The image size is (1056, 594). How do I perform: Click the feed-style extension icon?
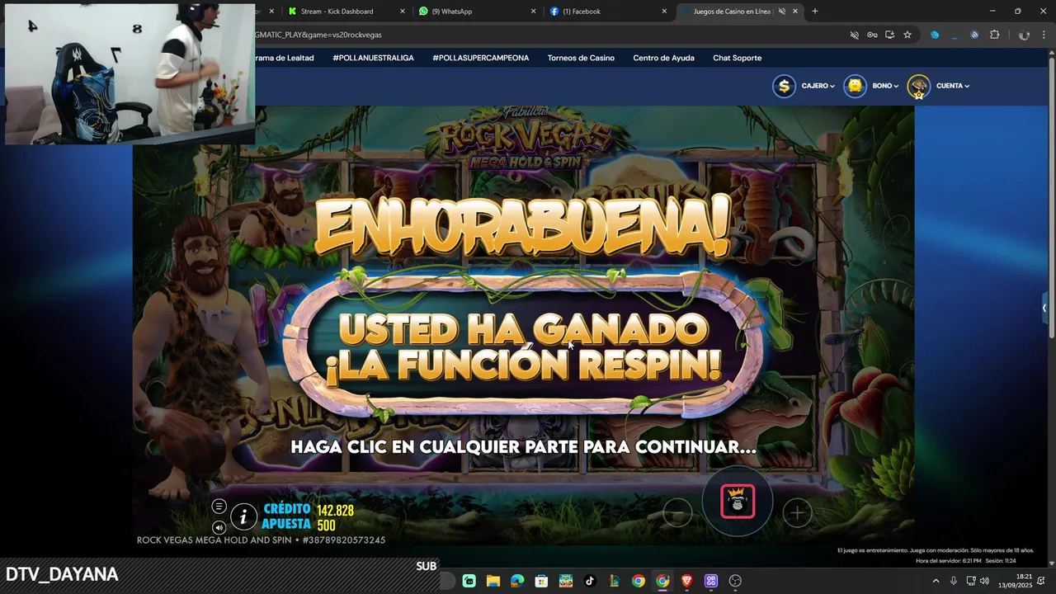974,35
